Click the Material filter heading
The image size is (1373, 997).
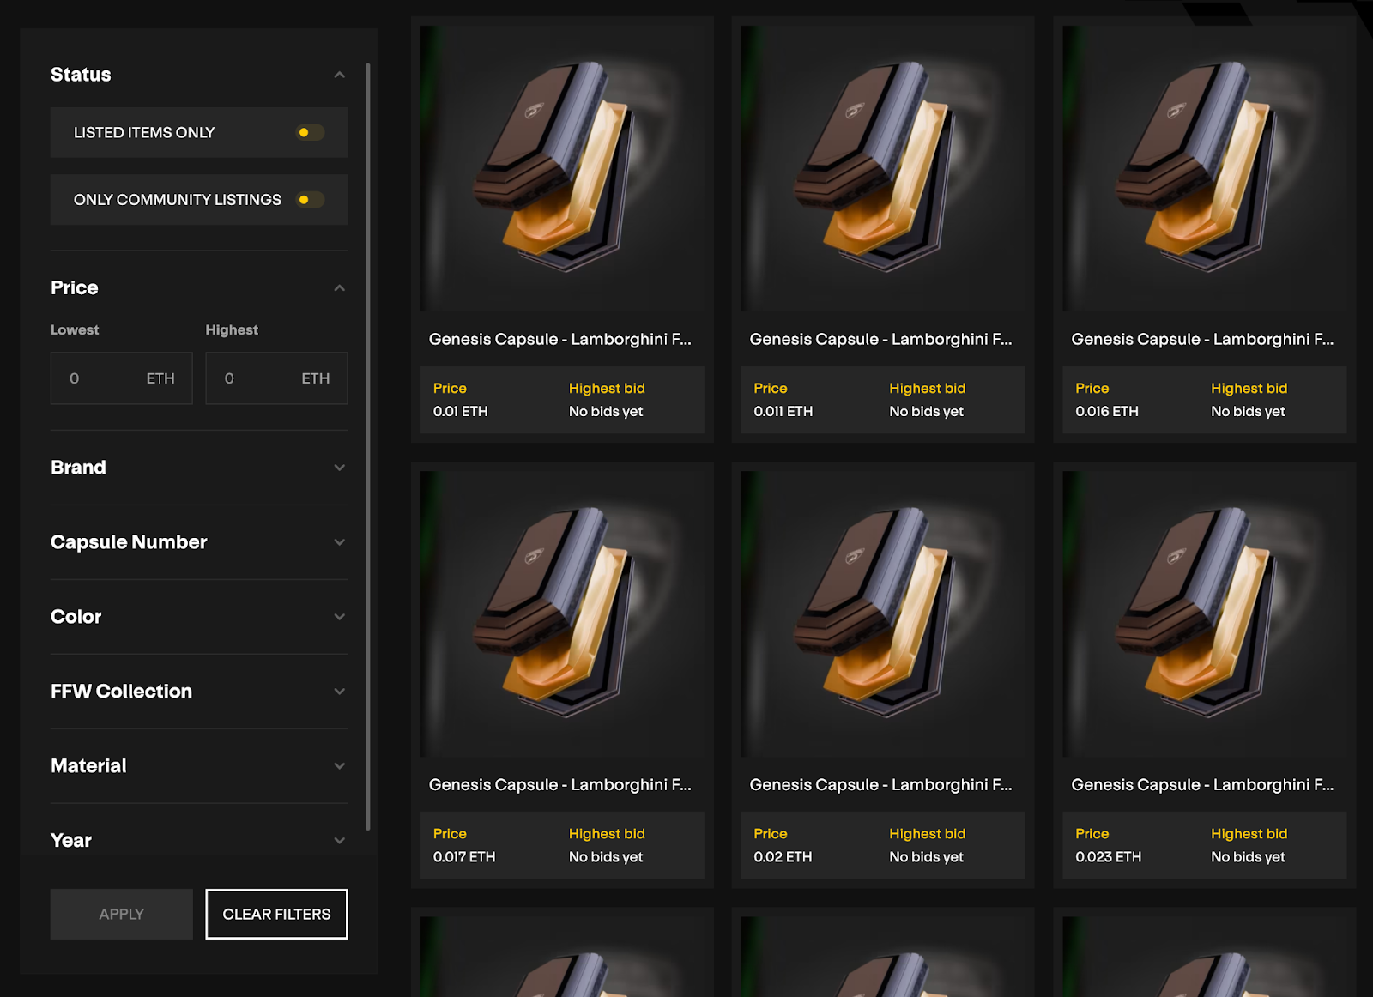(88, 766)
